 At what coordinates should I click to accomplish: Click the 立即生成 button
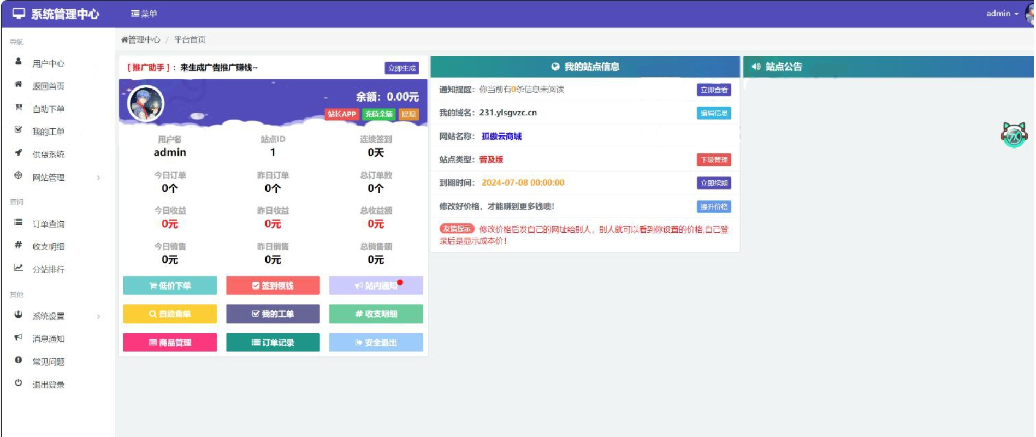(401, 68)
